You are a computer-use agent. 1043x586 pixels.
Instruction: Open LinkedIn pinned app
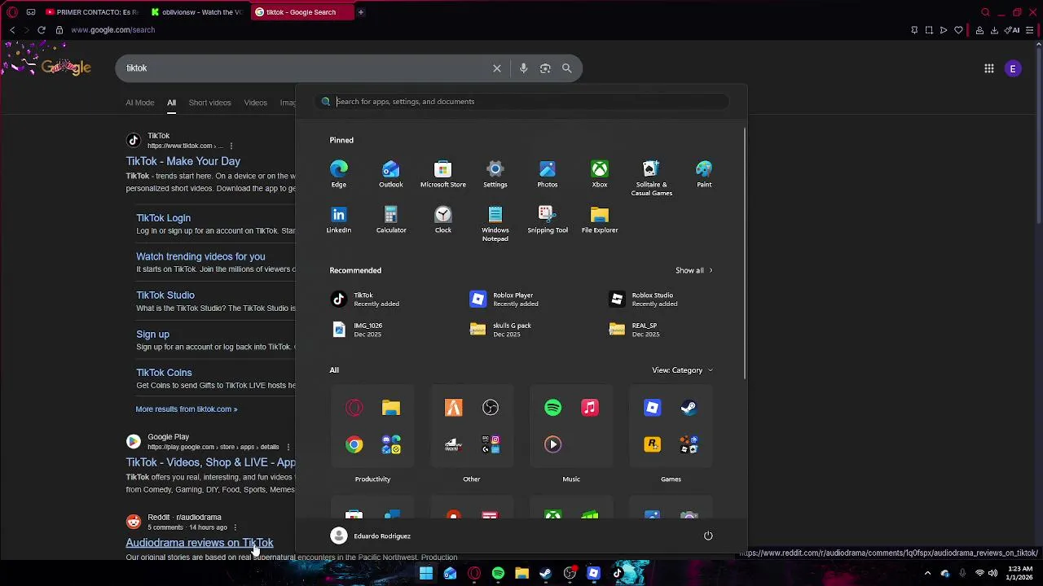(339, 220)
